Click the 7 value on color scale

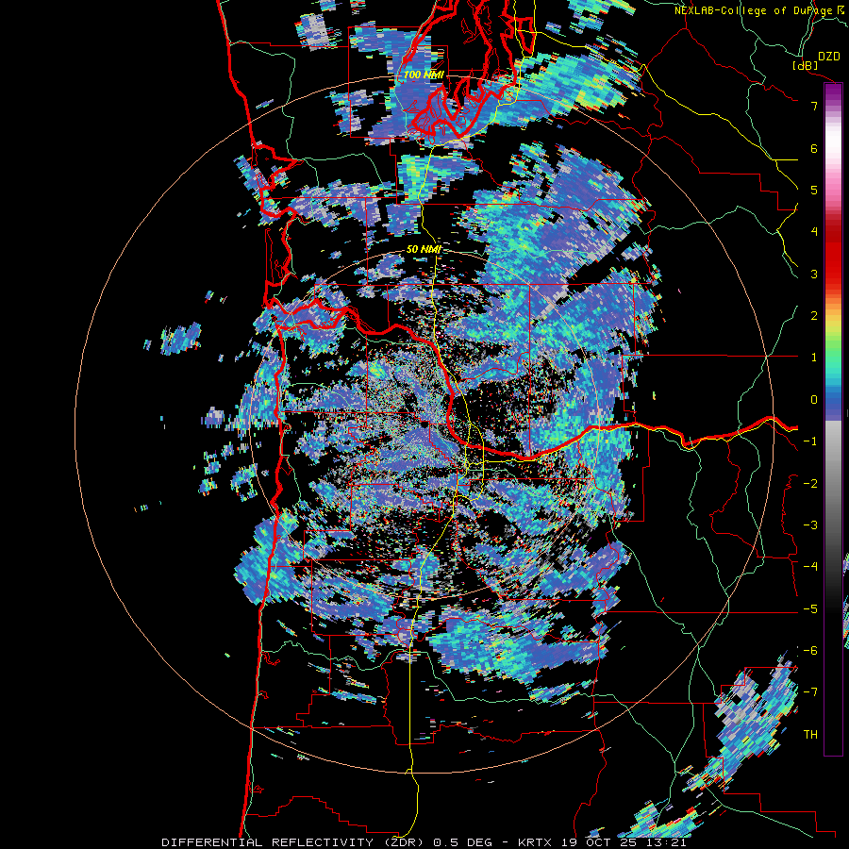pyautogui.click(x=814, y=106)
